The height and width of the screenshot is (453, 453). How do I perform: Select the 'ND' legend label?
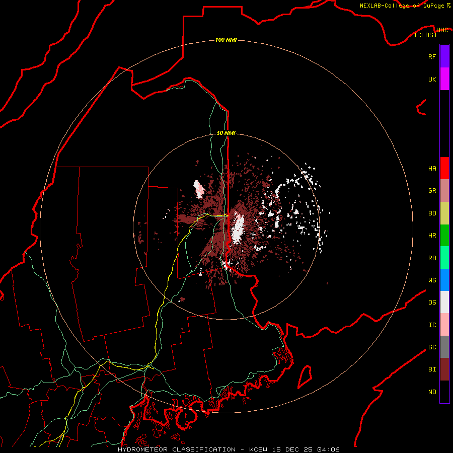432,392
